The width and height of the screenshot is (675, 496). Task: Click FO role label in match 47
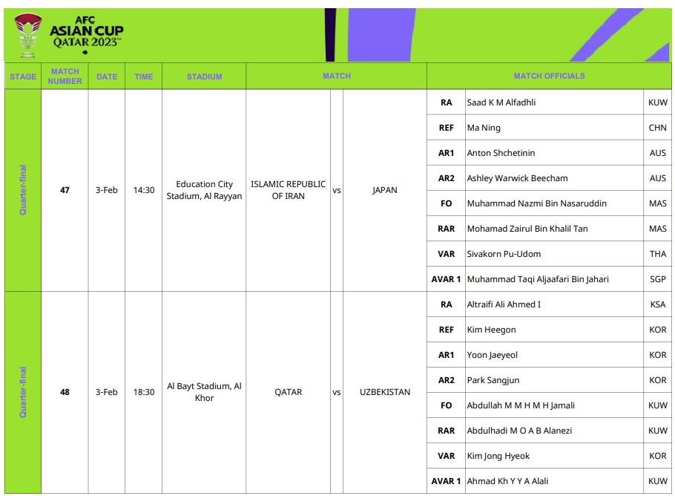(x=447, y=203)
